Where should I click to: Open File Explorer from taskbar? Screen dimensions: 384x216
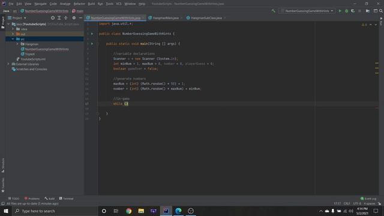141,211
